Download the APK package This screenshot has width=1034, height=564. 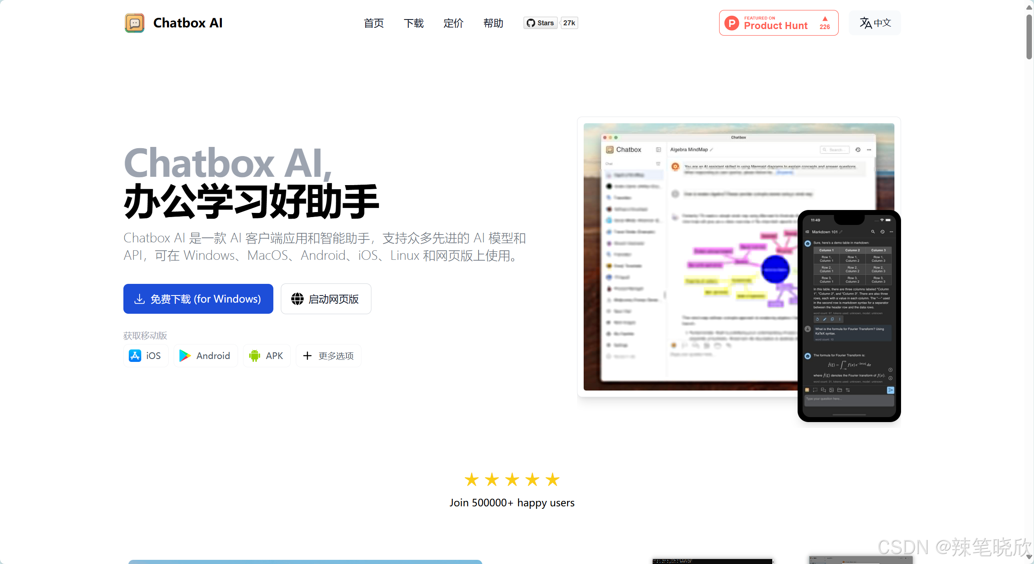[266, 356]
